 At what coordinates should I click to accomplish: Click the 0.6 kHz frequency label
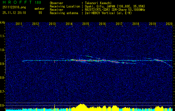click(3, 105)
